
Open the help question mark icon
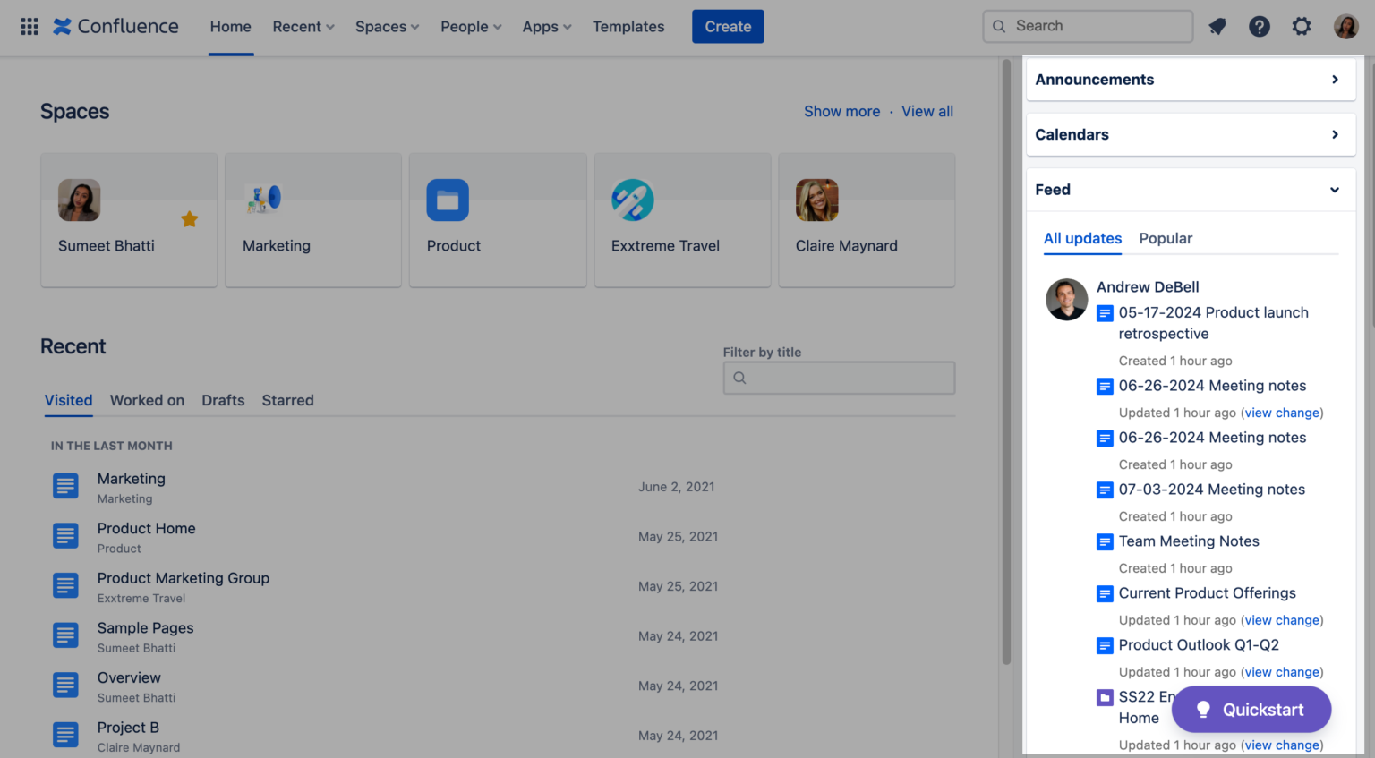click(1259, 26)
